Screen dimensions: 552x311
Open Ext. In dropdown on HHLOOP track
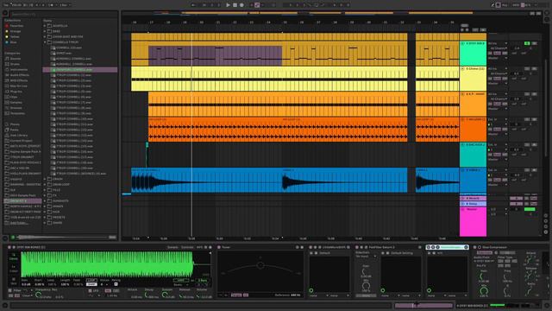click(498, 120)
